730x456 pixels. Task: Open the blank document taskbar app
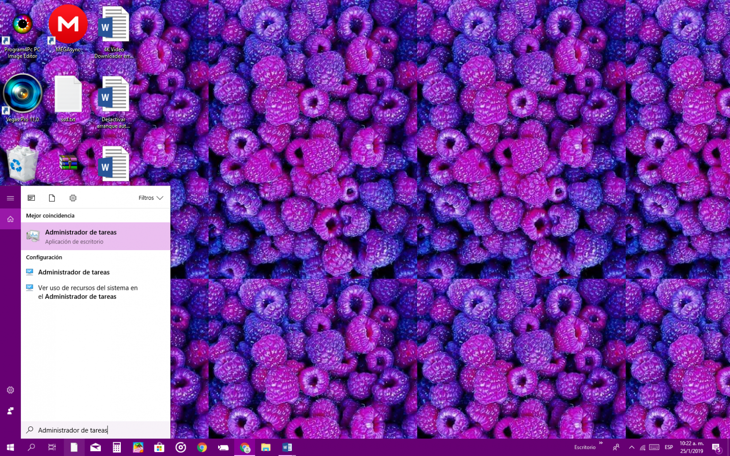click(x=74, y=447)
